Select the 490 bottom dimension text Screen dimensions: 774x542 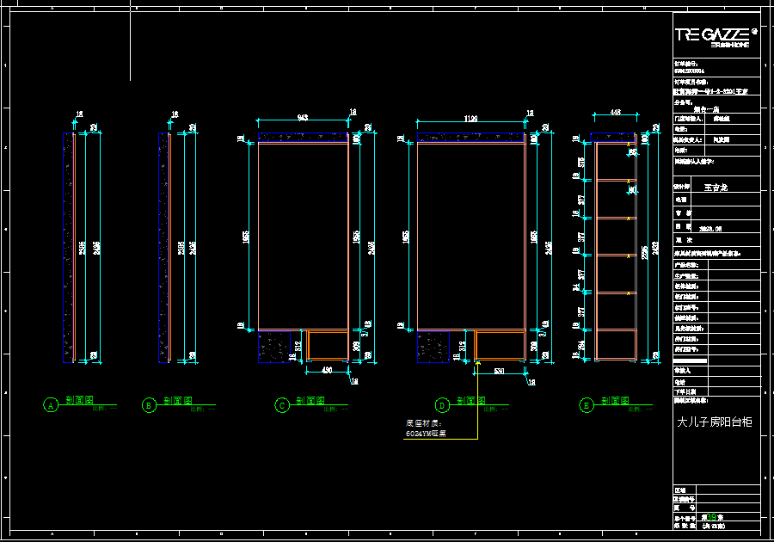327,370
